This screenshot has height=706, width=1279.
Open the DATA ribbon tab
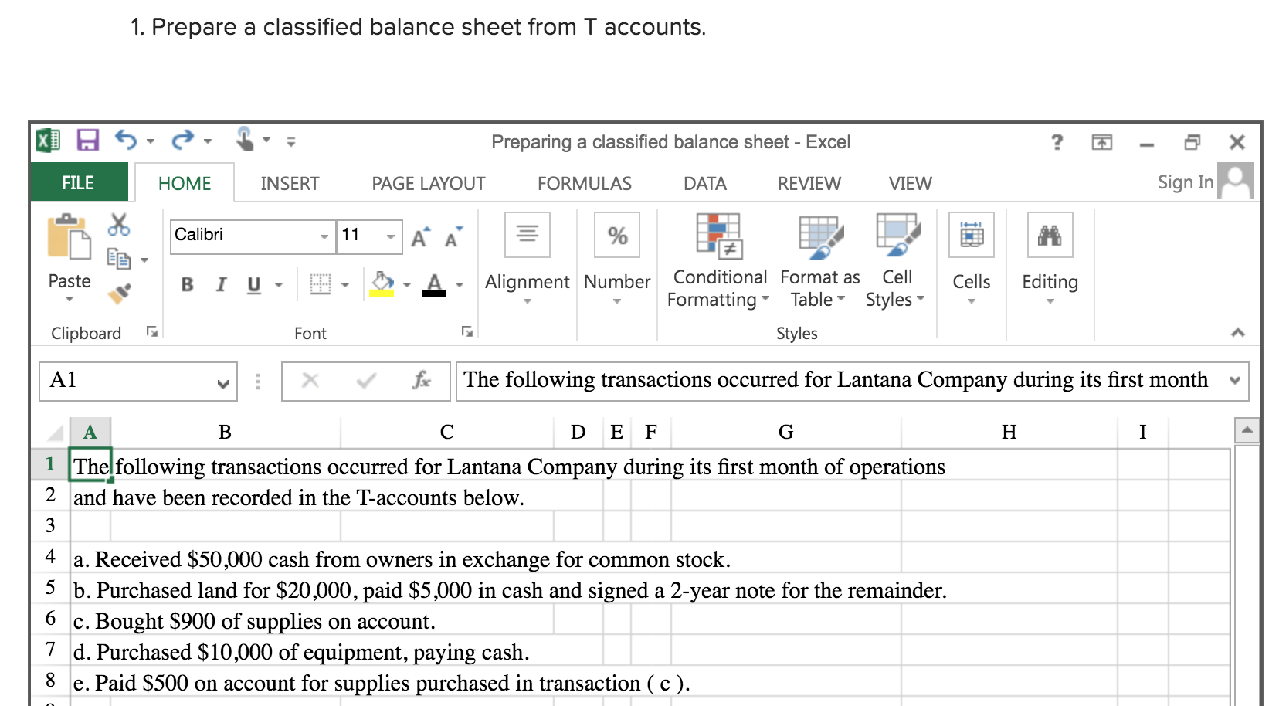704,183
